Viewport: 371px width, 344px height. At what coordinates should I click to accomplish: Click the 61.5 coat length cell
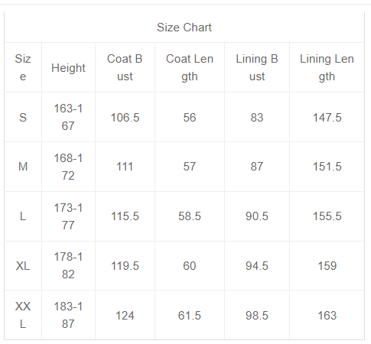(x=190, y=316)
